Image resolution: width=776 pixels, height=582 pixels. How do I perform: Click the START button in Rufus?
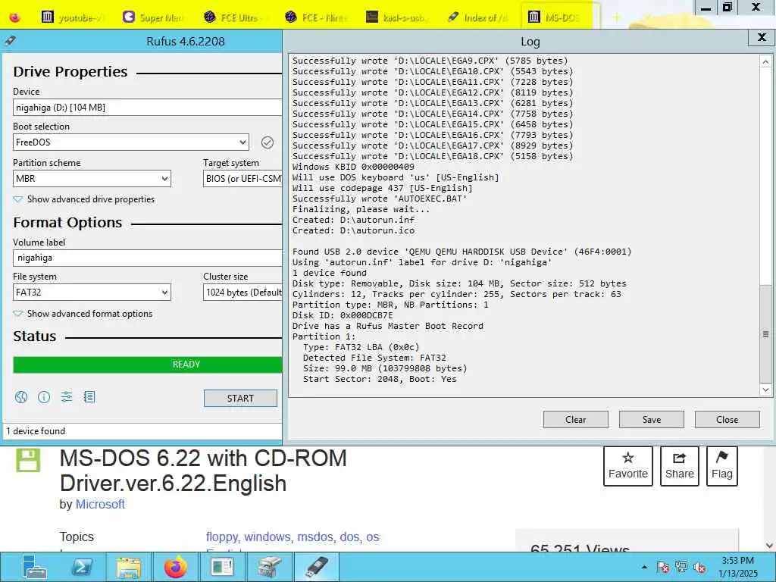click(240, 399)
